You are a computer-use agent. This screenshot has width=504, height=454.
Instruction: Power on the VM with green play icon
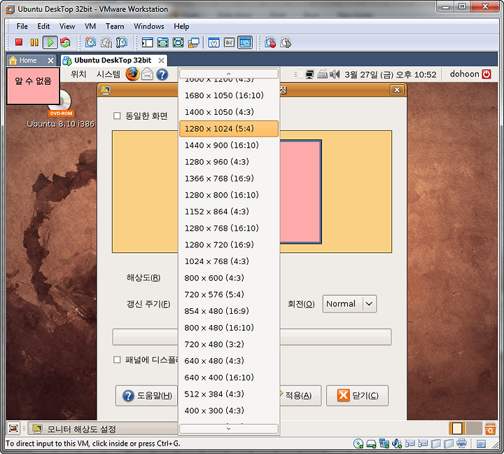(x=50, y=43)
